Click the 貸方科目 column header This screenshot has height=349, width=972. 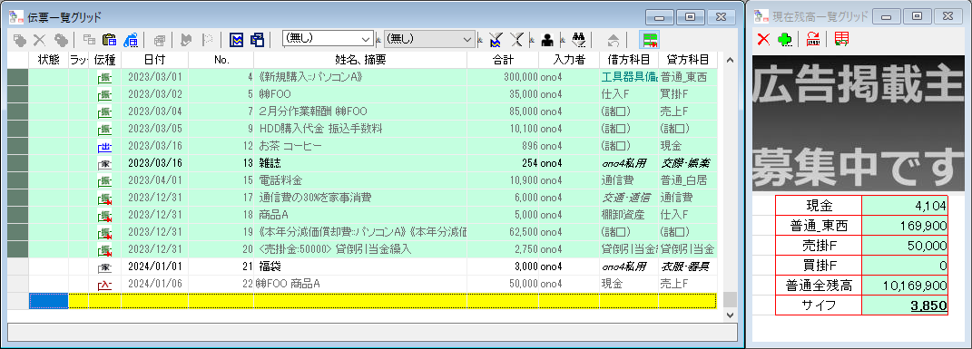pyautogui.click(x=687, y=60)
